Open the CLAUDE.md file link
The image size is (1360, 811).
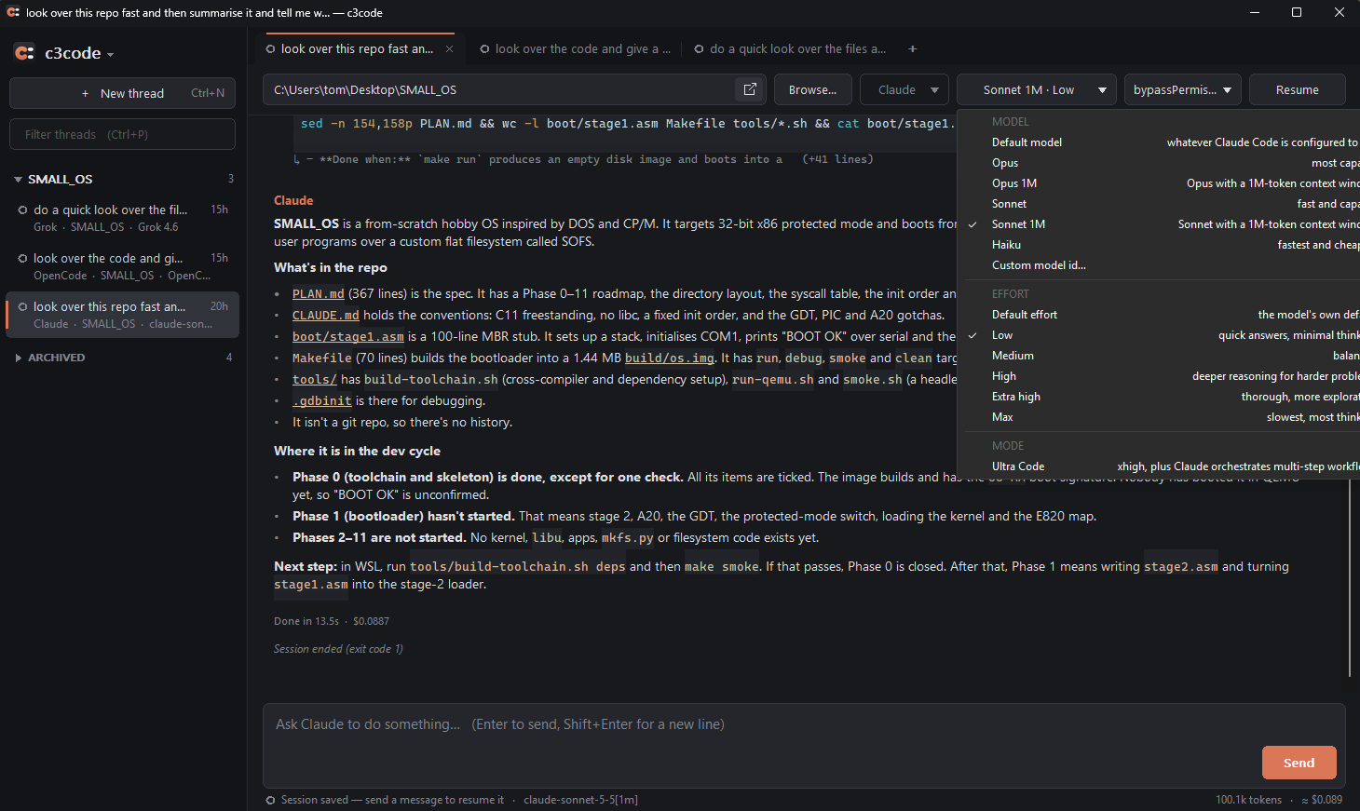pyautogui.click(x=326, y=316)
